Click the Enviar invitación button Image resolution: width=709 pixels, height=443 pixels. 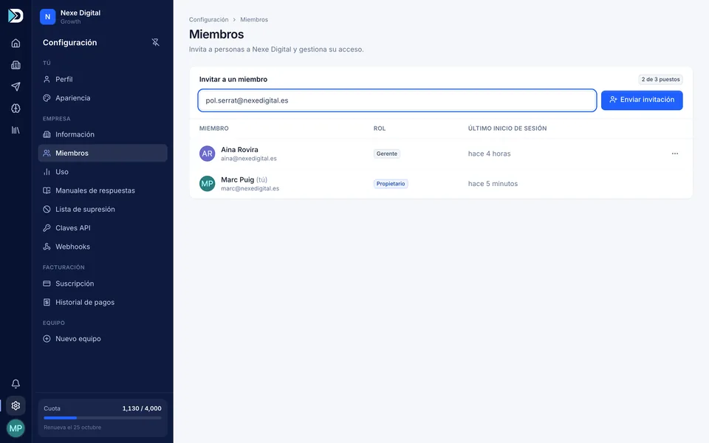tap(642, 100)
